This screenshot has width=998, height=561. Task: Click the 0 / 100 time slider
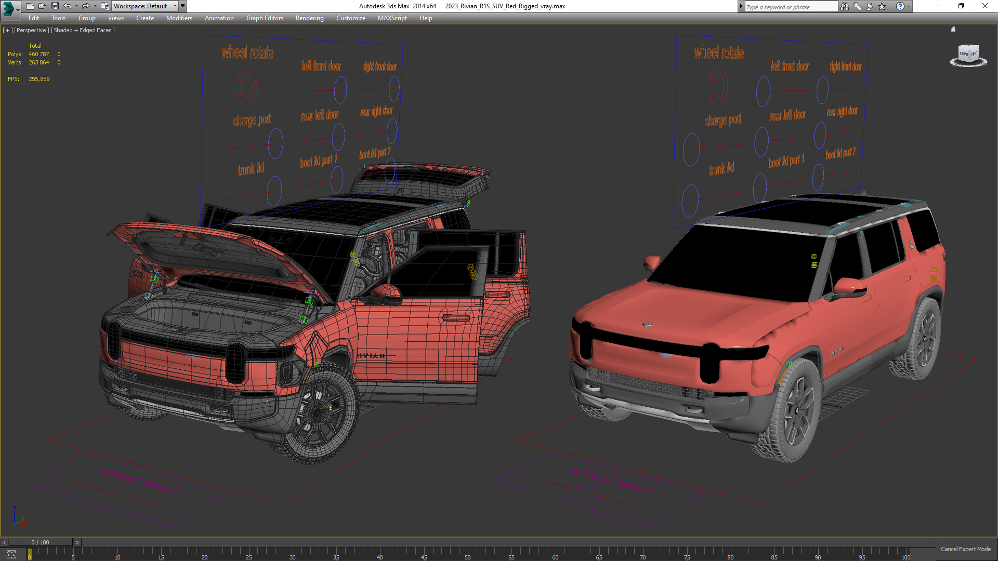41,542
